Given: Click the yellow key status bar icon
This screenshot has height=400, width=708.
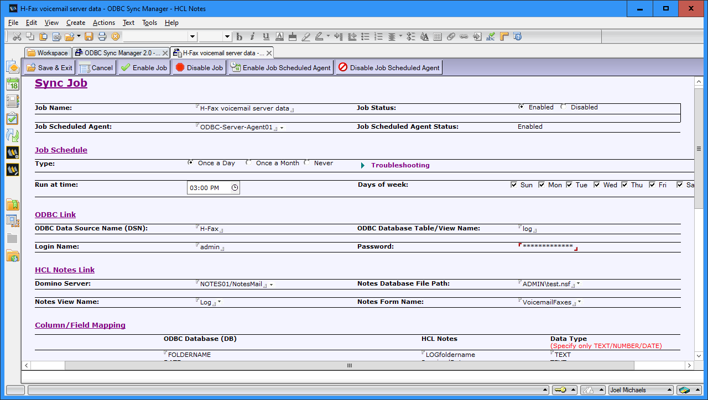Looking at the screenshot, I should pos(560,390).
